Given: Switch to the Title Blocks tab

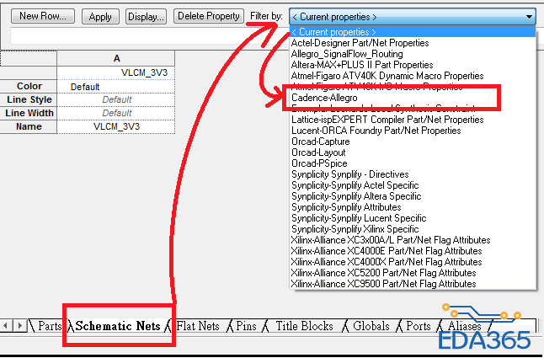Looking at the screenshot, I should (304, 326).
